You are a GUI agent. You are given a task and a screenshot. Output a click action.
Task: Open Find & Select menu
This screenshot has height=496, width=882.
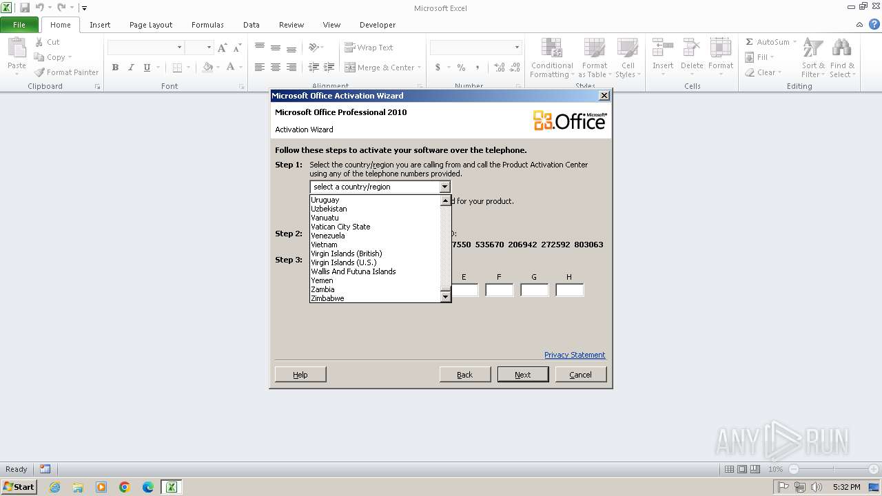(x=841, y=59)
